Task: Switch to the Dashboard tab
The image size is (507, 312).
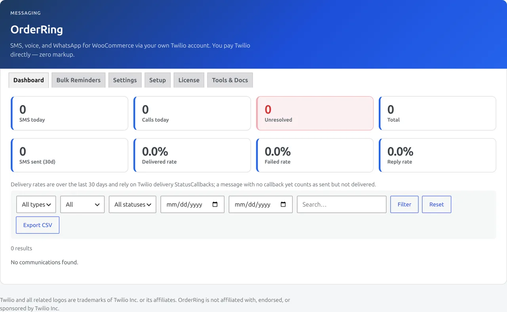Action: tap(29, 80)
